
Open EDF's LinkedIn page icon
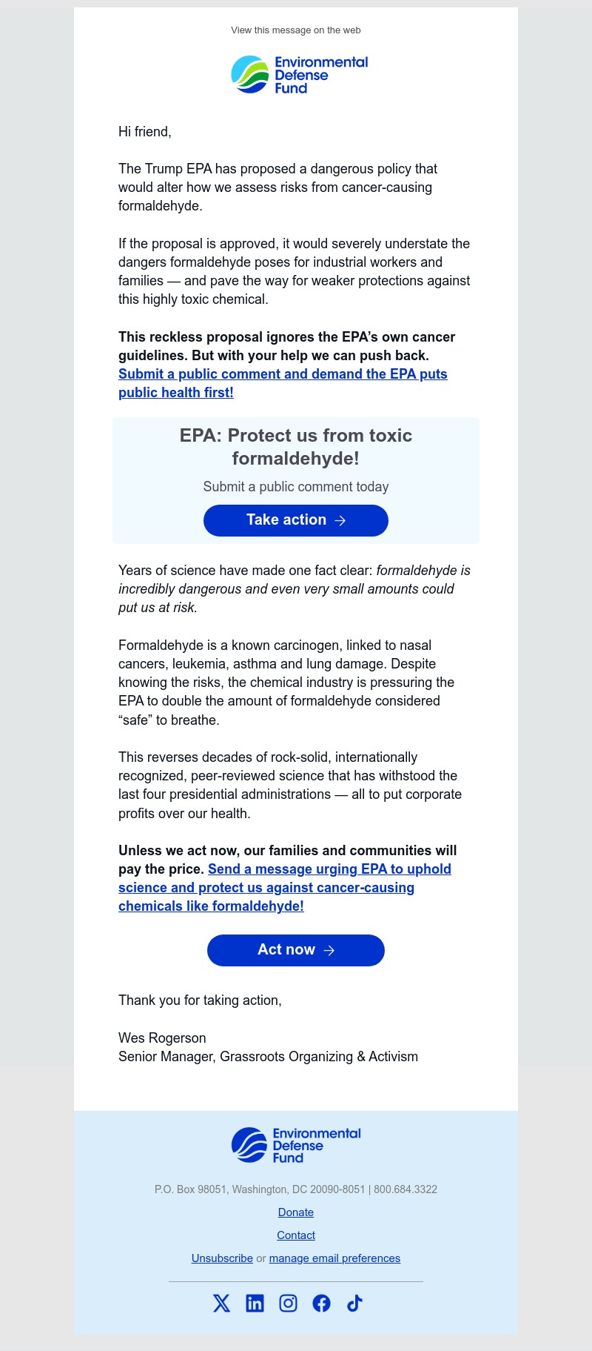(255, 1303)
